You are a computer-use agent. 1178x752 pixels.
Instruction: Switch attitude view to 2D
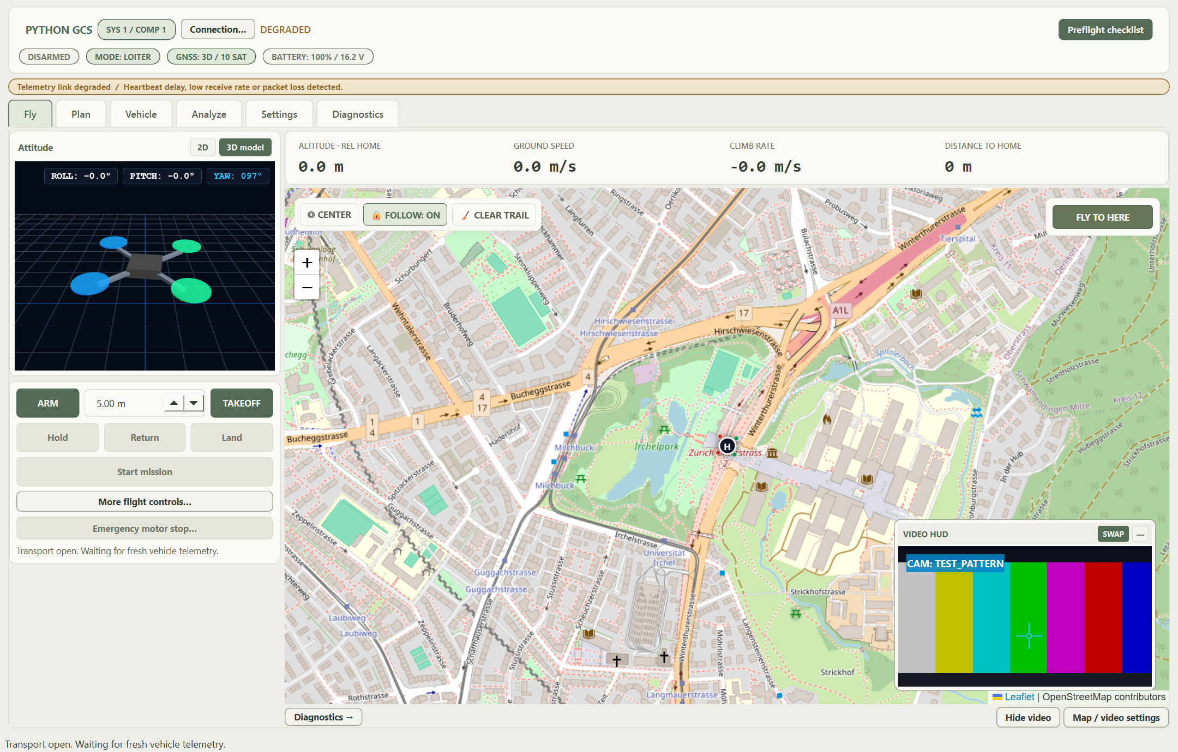203,147
